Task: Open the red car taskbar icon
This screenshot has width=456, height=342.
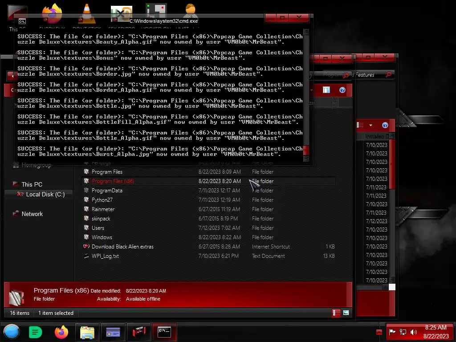Action: click(139, 332)
